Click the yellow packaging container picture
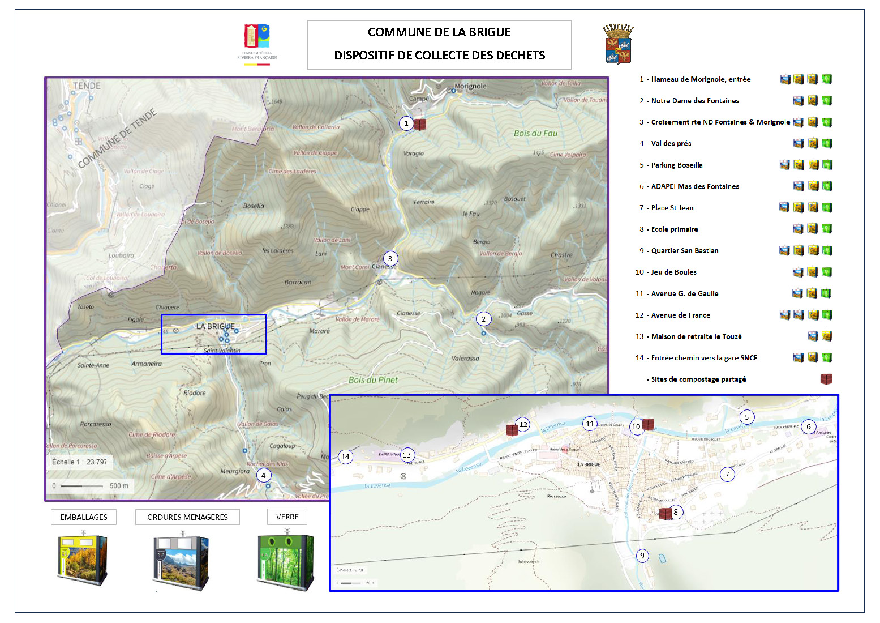The image size is (880, 623). point(83,558)
